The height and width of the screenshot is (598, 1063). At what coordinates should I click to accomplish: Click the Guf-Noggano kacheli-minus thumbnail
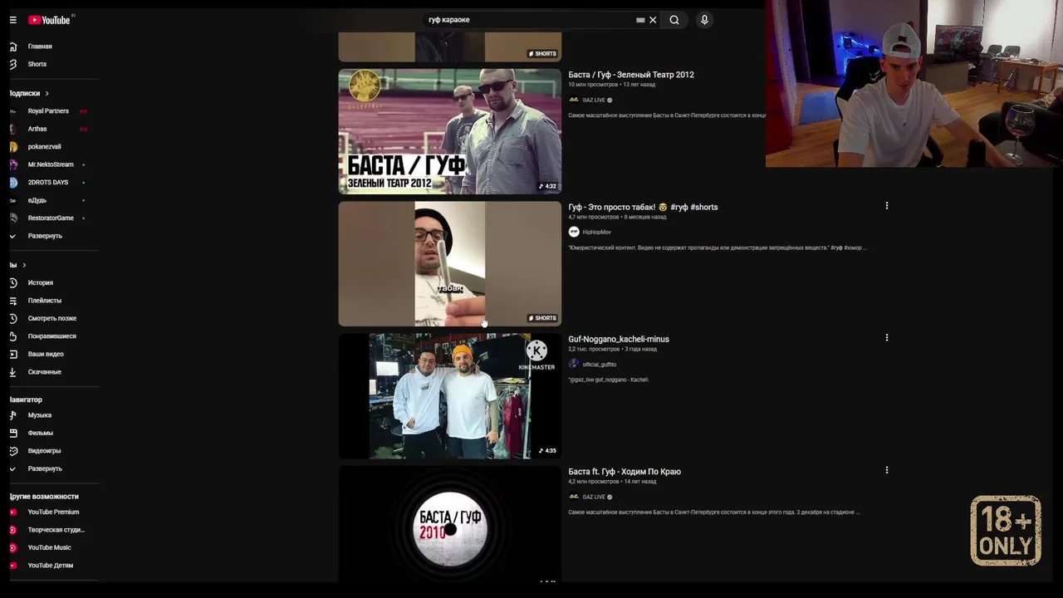pos(449,396)
